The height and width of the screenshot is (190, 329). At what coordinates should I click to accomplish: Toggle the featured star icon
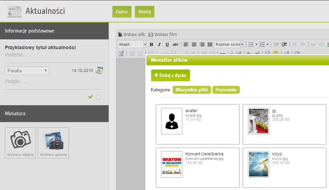click(99, 97)
